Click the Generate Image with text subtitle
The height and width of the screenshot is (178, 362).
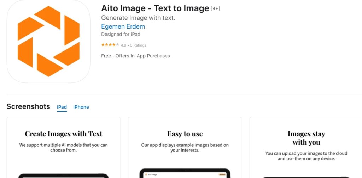click(138, 18)
